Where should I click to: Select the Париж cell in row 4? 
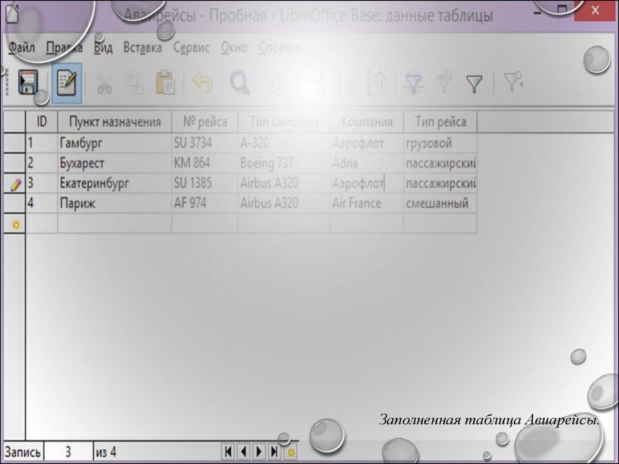pyautogui.click(x=114, y=204)
